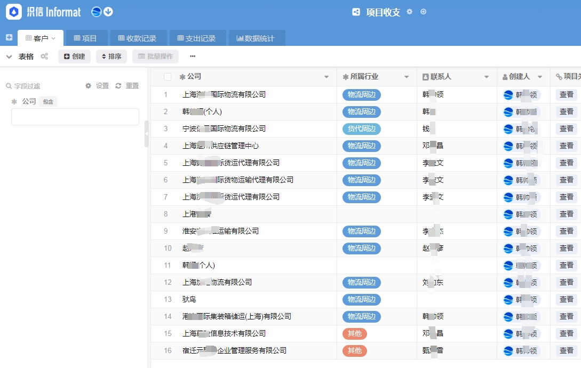Screen dimensions: 581x368
Task: Collapse the 表格 section chevron
Action: 9,57
